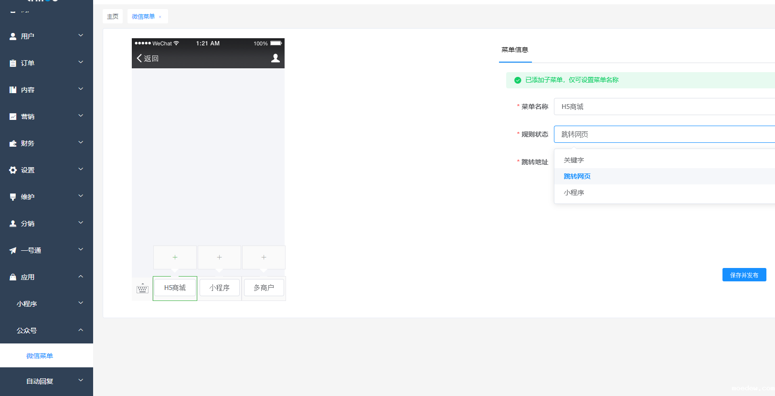Select the H5商城 menu button in preview

pyautogui.click(x=175, y=288)
